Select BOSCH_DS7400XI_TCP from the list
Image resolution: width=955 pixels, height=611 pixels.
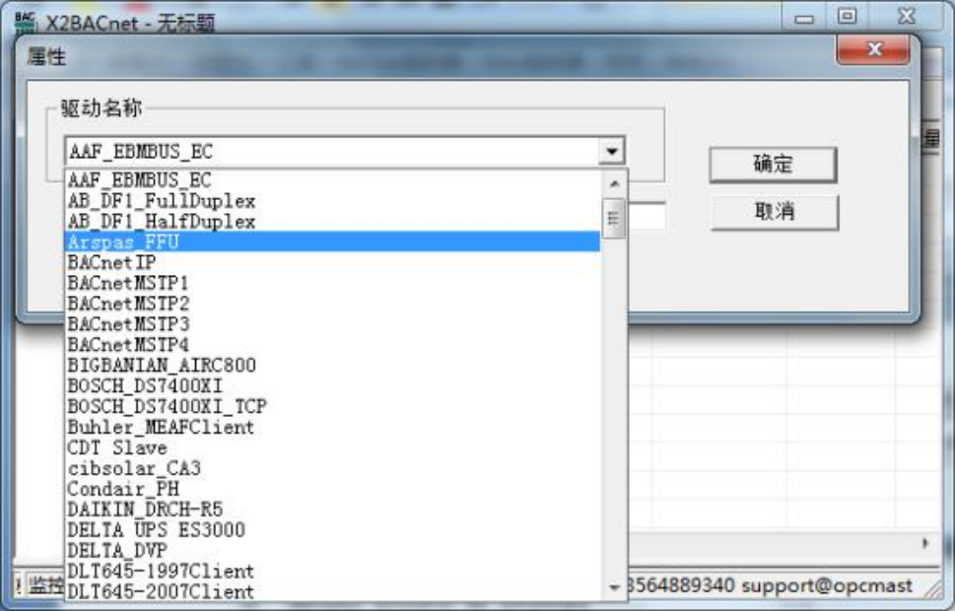(332, 406)
